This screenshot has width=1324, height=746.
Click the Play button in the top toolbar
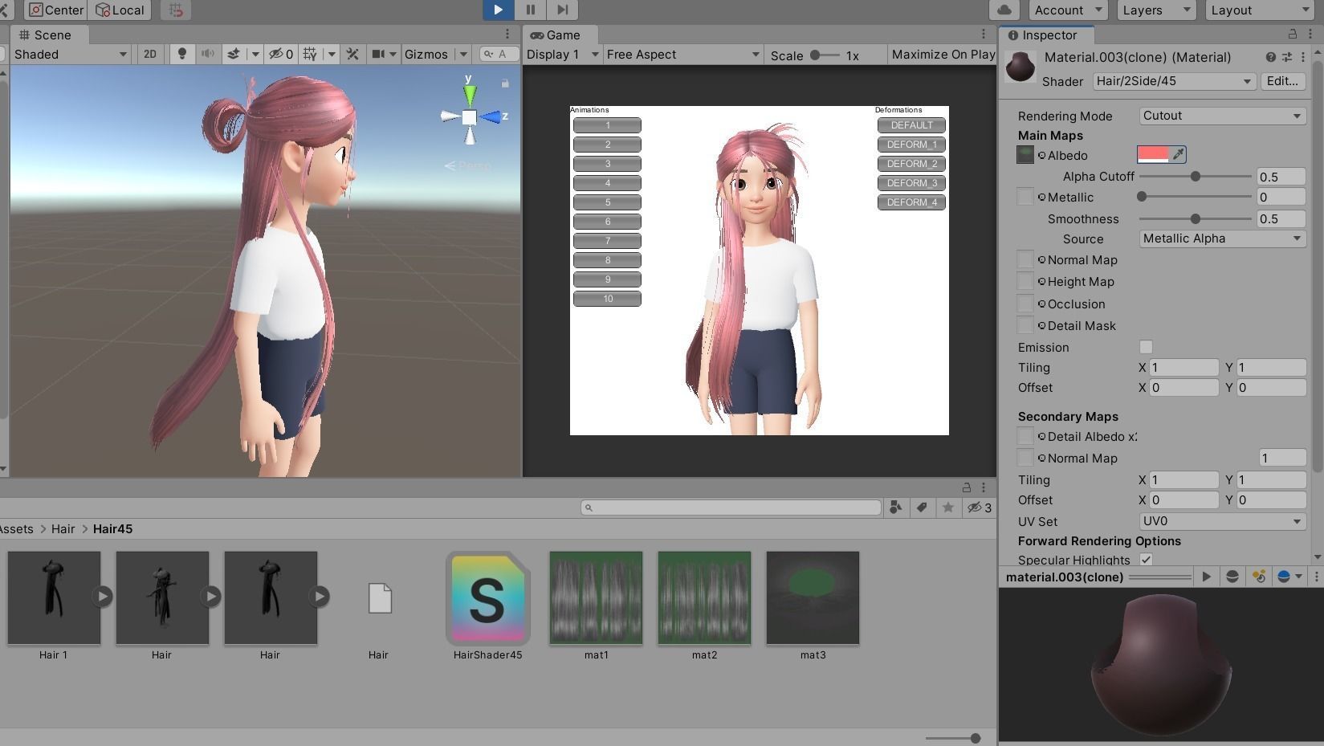point(498,10)
